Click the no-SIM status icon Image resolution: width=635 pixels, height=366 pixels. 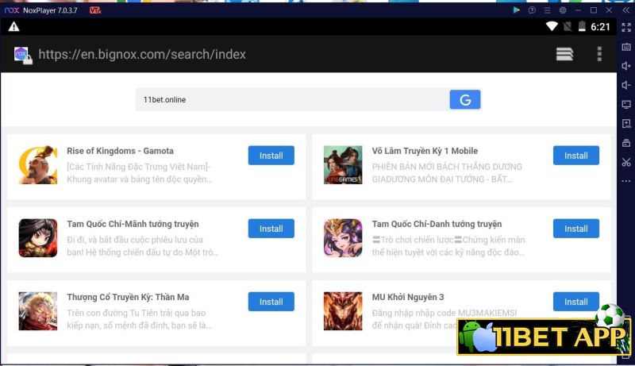pos(568,27)
